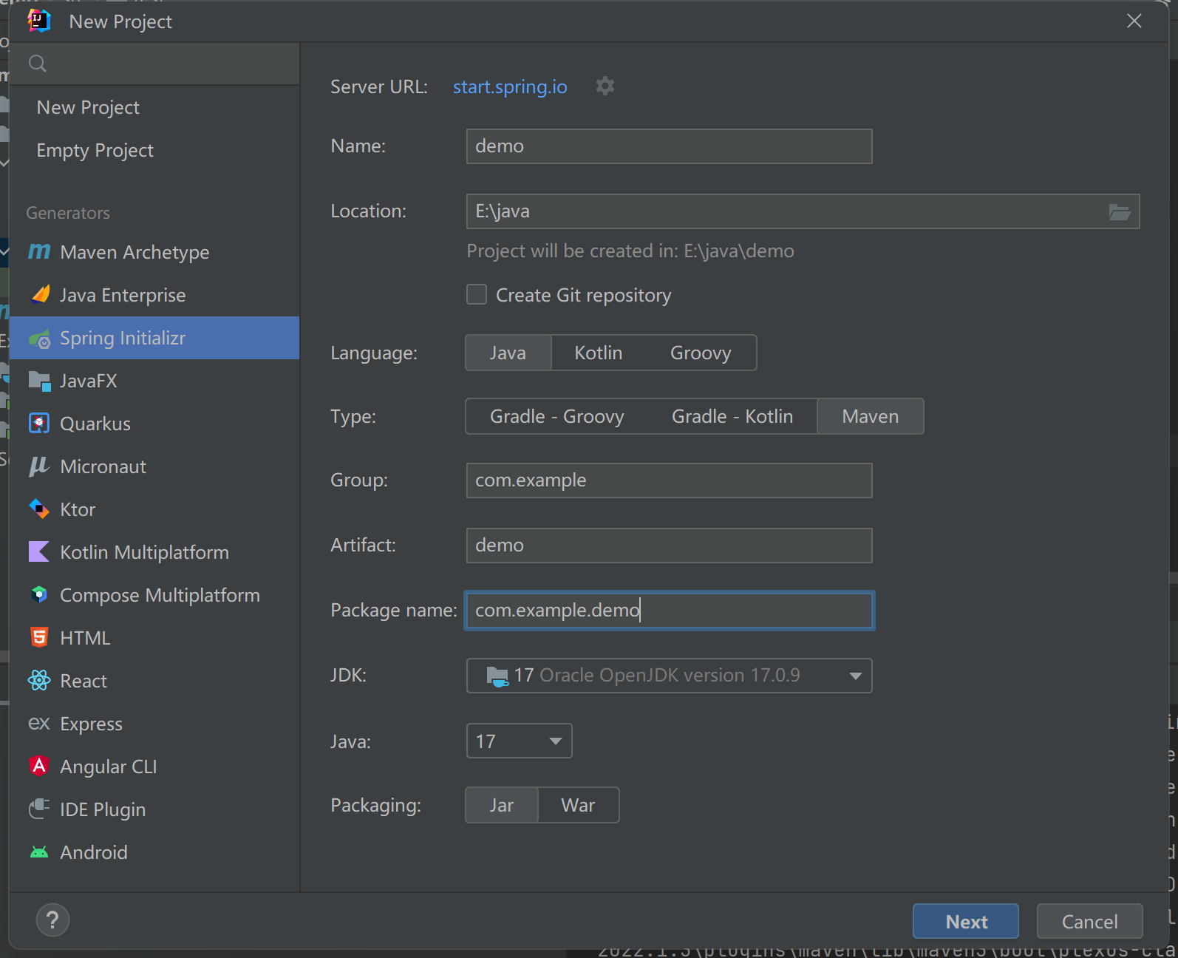The image size is (1178, 958).
Task: Select New Project in sidebar
Action: 154,107
